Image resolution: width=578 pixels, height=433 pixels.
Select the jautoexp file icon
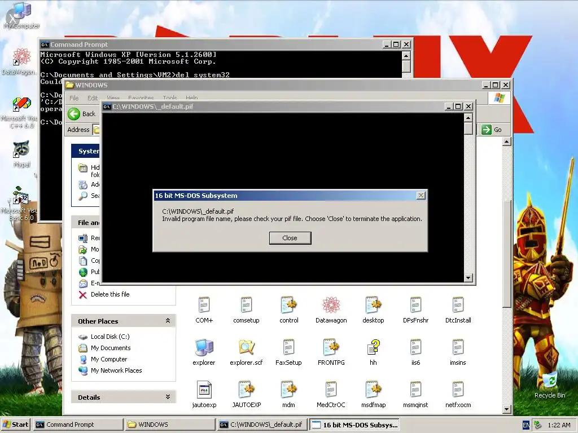click(x=204, y=395)
